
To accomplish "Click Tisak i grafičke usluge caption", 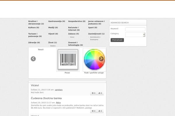I will [x=94, y=73].
